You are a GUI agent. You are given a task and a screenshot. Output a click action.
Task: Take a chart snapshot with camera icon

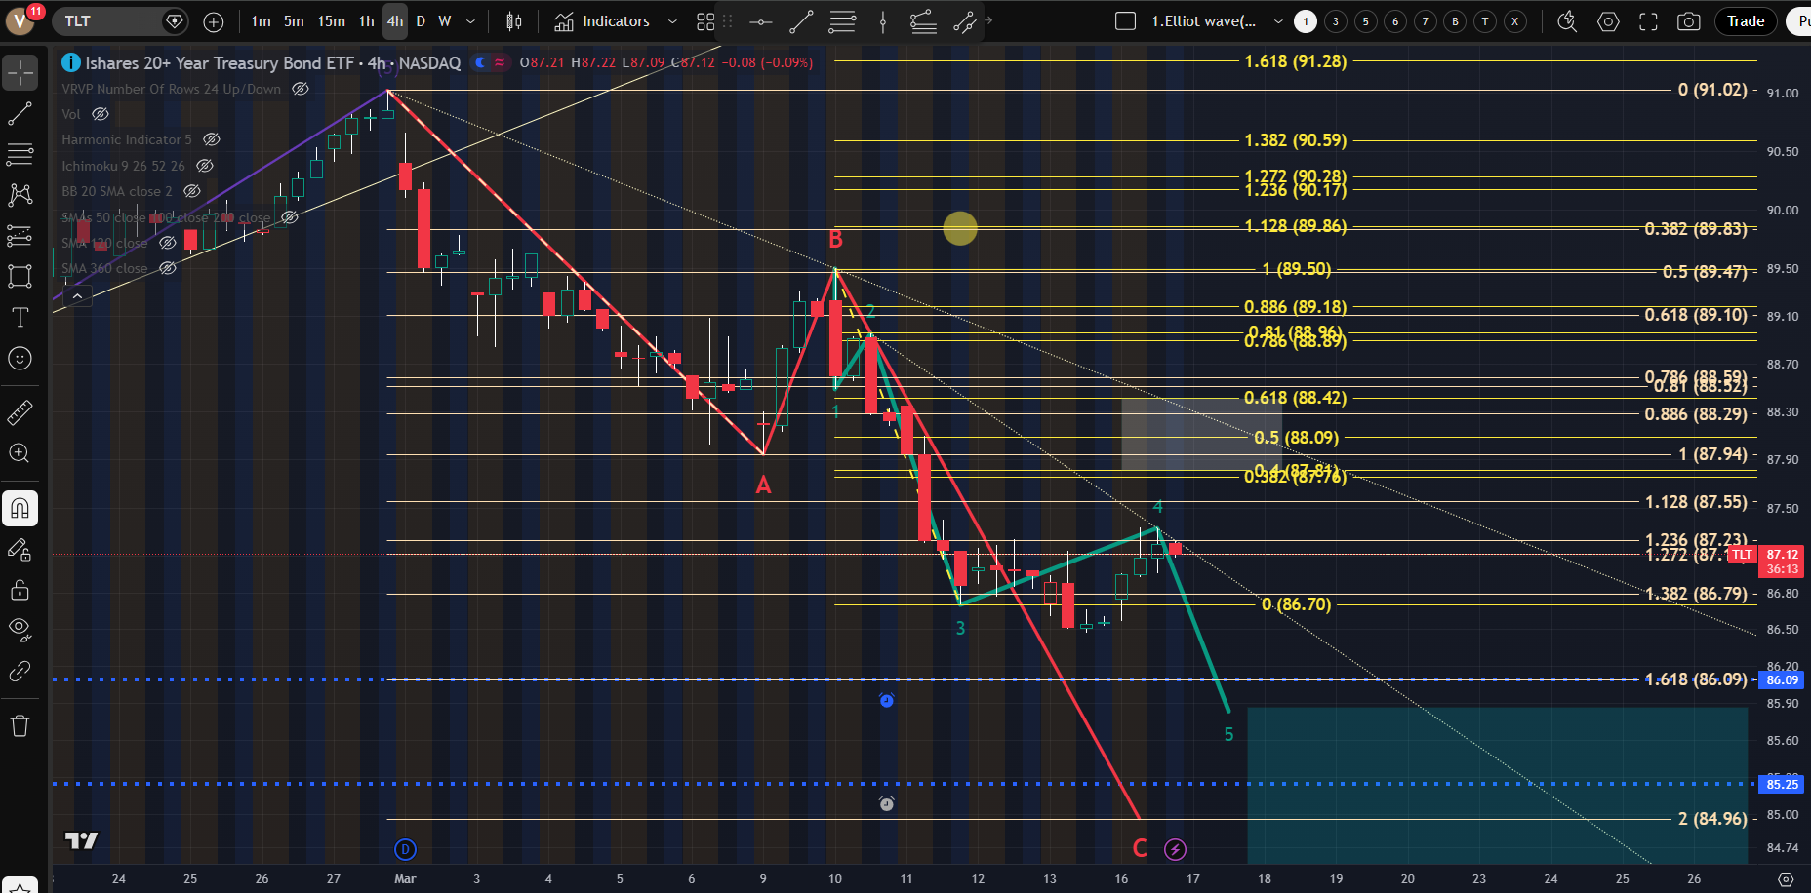[1689, 21]
